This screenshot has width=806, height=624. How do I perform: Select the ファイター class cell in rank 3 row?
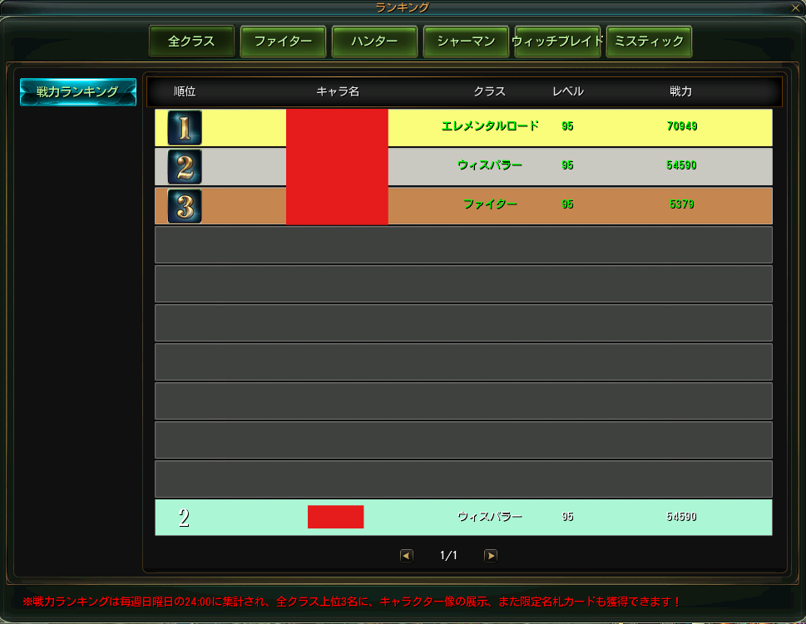[x=490, y=204]
